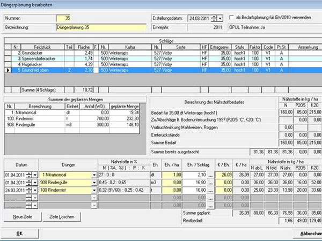Click the row pointer arrow of row 5
The width and height of the screenshot is (322, 241).
coord(8,70)
